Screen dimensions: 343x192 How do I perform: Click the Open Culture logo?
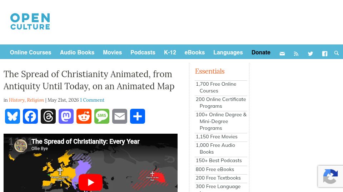tap(30, 21)
